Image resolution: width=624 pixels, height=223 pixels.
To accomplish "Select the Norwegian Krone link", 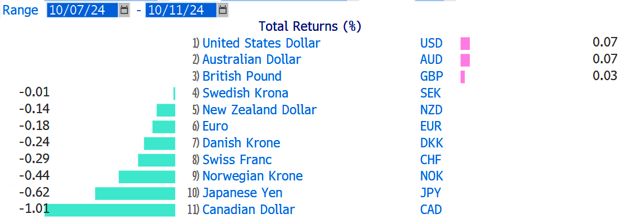I will (253, 176).
